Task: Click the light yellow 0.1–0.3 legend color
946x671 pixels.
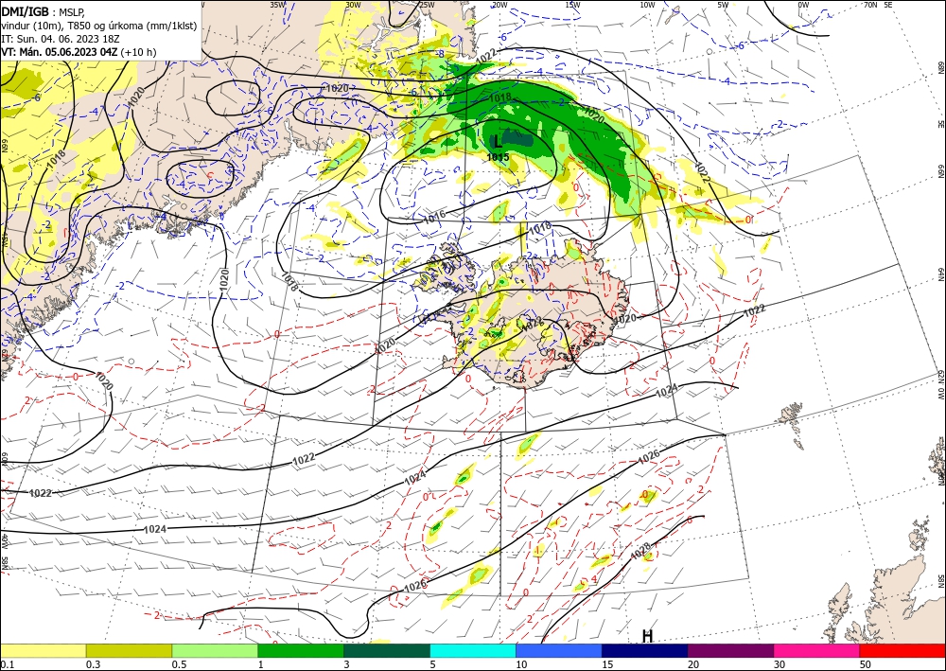Action: pos(43,650)
